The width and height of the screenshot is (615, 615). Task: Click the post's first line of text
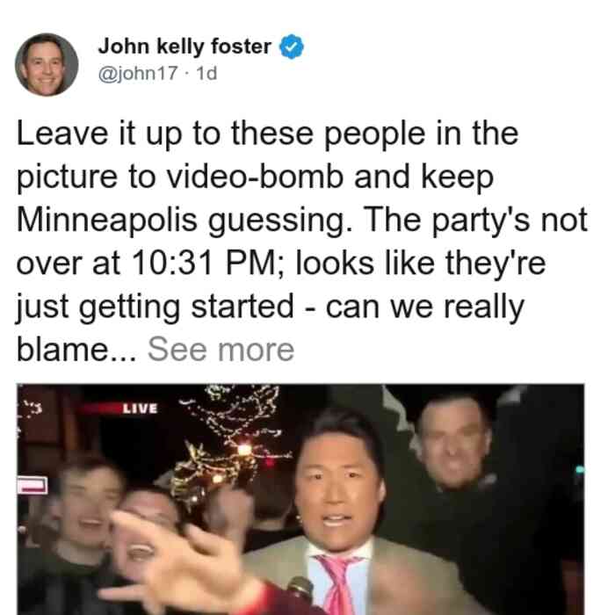point(267,134)
